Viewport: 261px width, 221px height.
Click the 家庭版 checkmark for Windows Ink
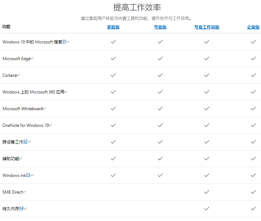coord(113,175)
